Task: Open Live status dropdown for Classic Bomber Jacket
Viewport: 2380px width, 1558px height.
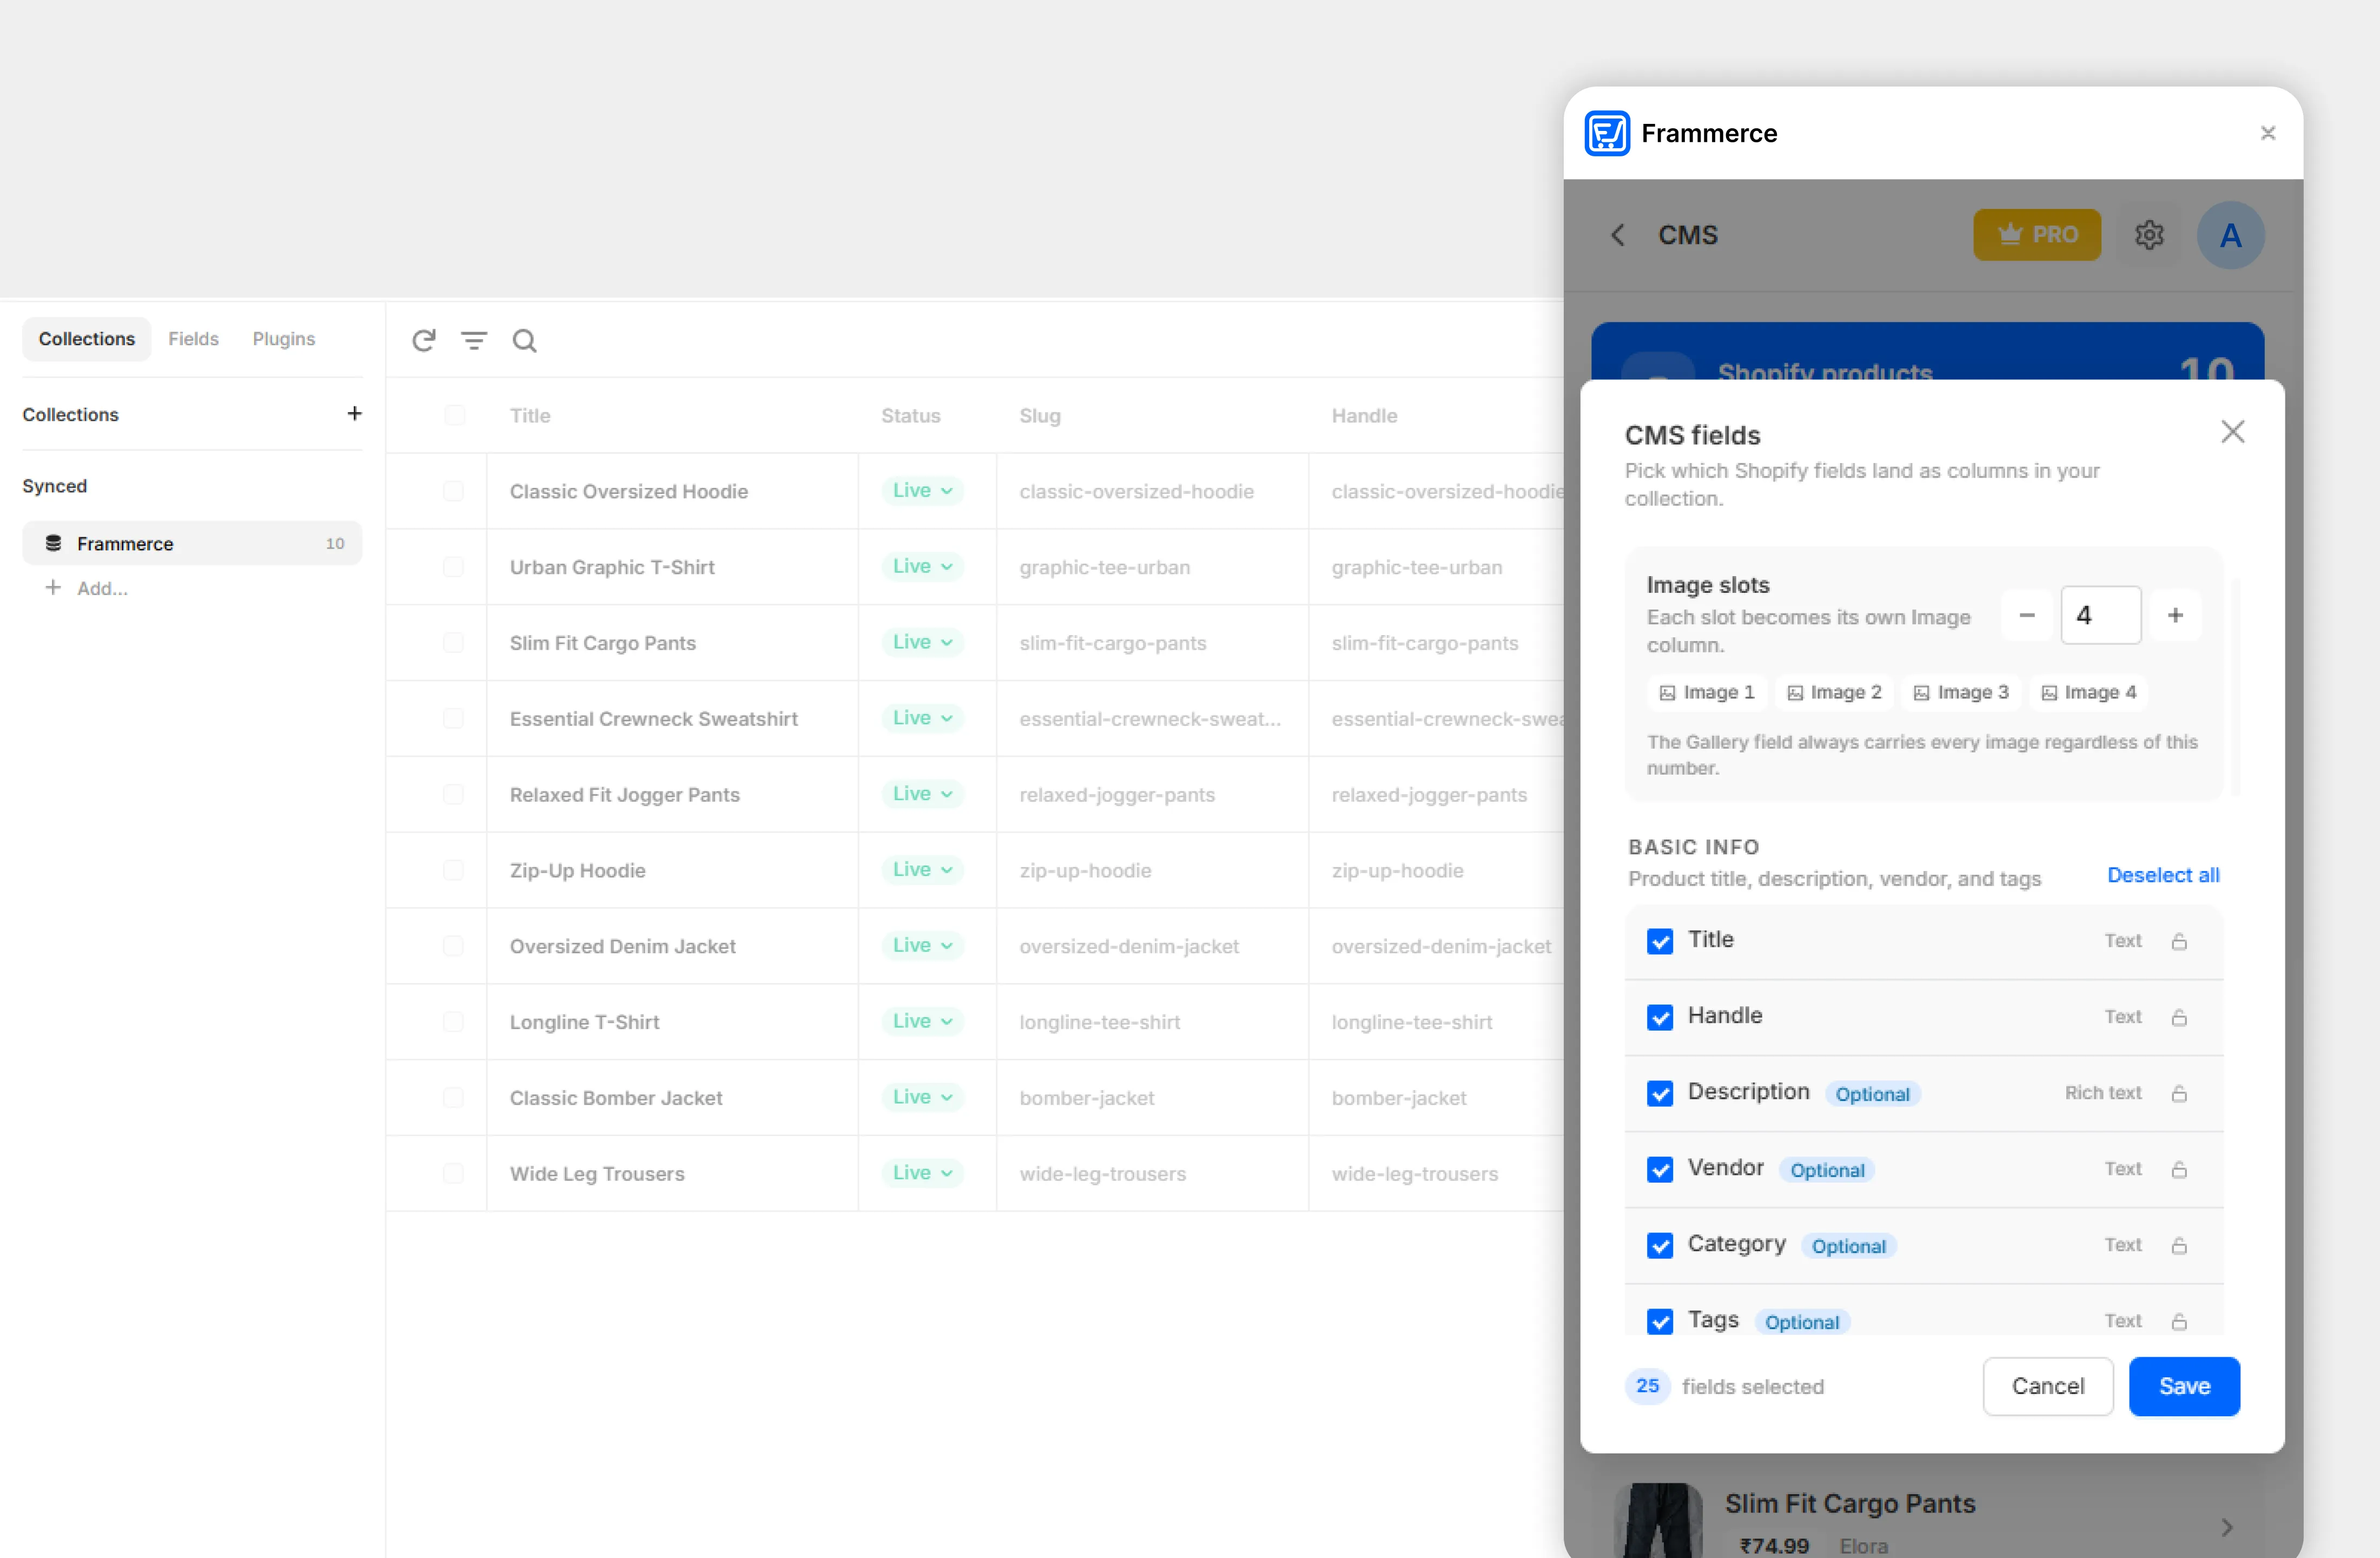Action: tap(922, 1097)
